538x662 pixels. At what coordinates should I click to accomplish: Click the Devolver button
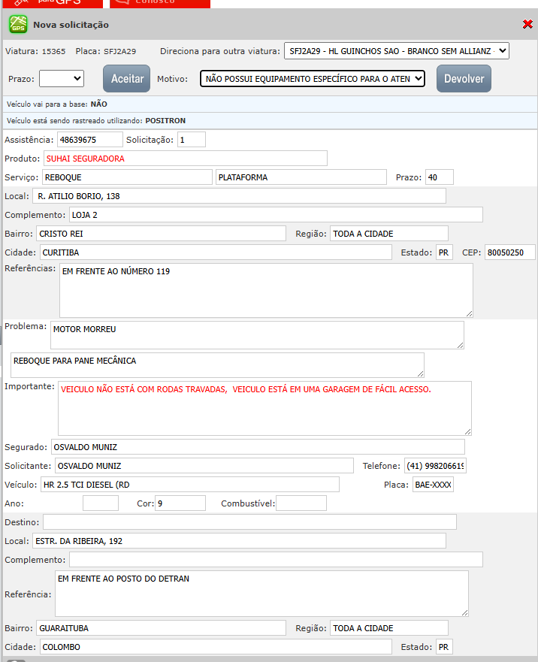(x=464, y=79)
